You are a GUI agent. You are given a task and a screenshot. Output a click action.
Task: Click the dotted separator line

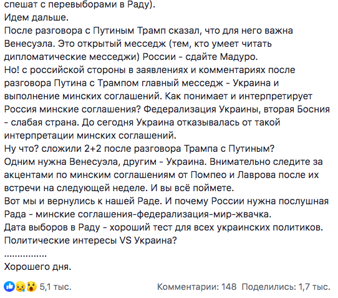[x=25, y=256]
